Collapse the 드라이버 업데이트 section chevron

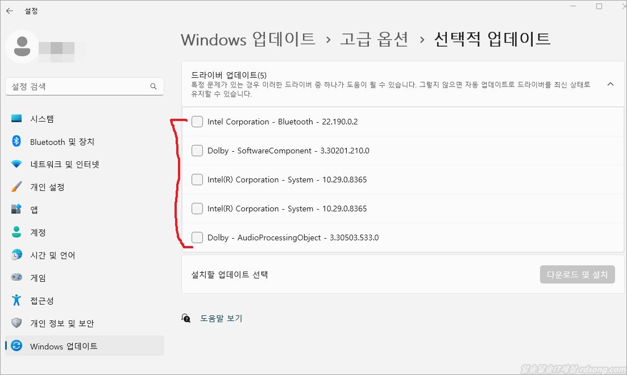point(611,84)
